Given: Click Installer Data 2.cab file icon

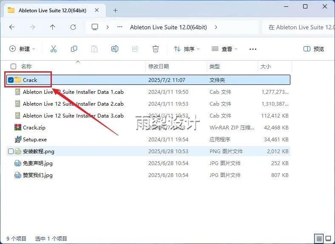Looking at the screenshot, I should (x=17, y=104).
